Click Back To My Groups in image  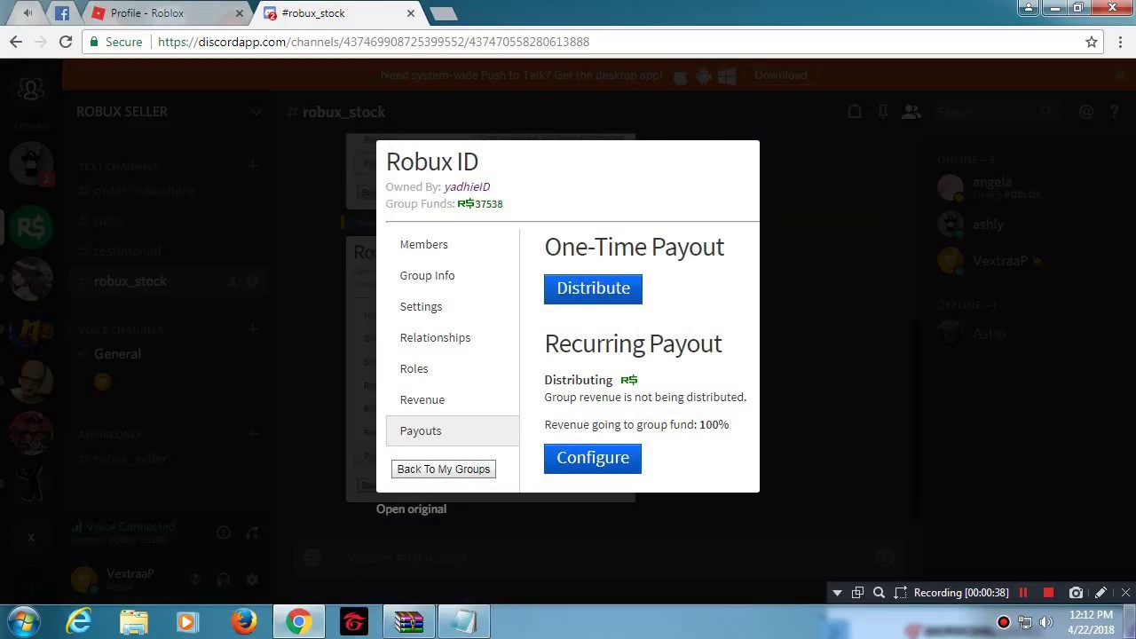pyautogui.click(x=444, y=469)
